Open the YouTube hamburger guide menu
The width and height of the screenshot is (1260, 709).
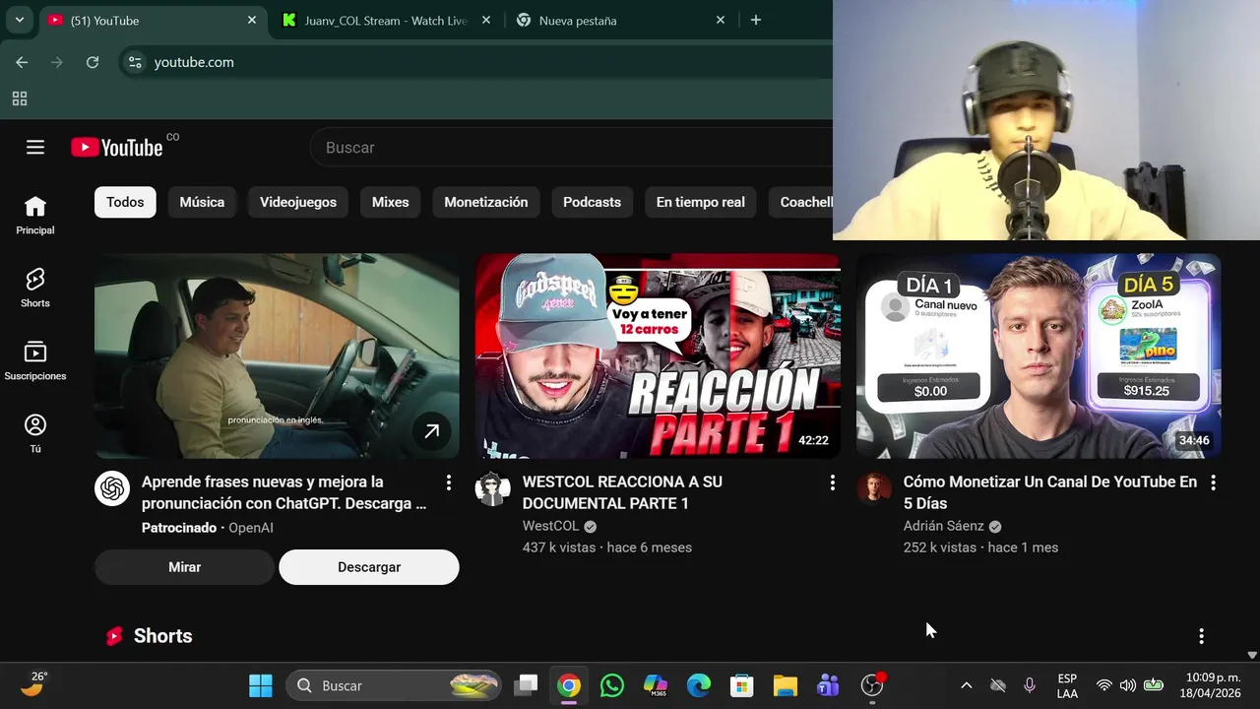35,148
